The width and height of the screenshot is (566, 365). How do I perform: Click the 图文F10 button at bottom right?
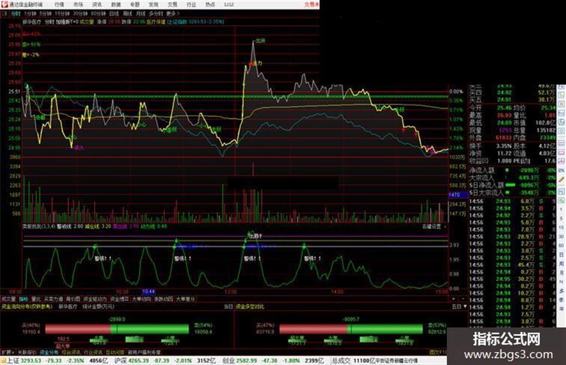pos(438,352)
